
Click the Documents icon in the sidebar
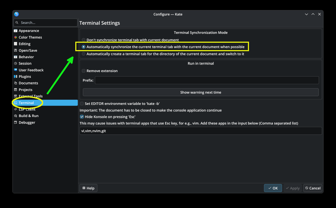(x=16, y=83)
